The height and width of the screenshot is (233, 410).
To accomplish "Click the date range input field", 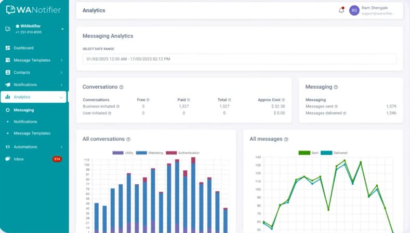I will pos(239,59).
